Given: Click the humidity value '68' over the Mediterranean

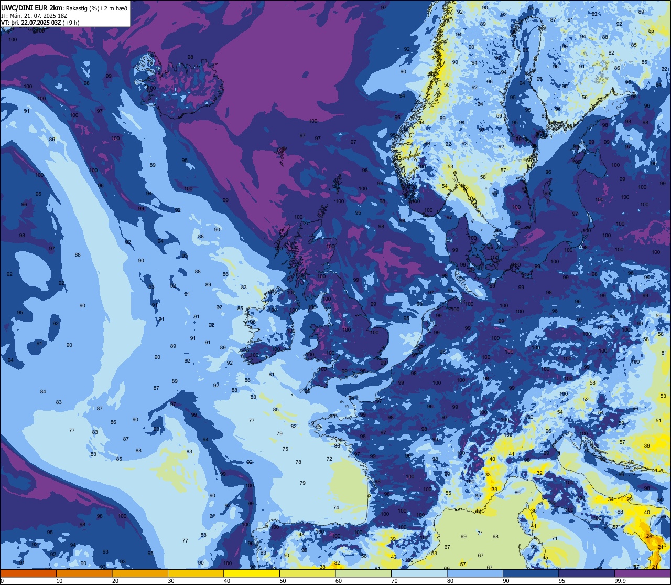Looking at the screenshot, I should (x=495, y=536).
